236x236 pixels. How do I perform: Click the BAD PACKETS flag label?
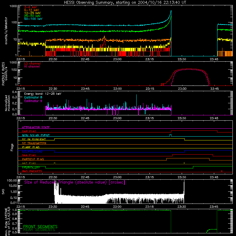pos(32,171)
